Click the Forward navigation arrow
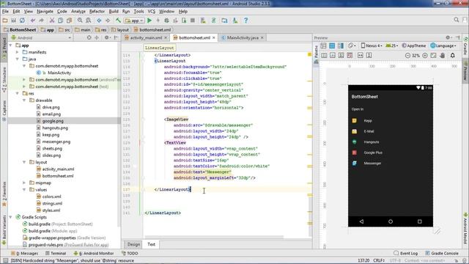This screenshot has width=469, height=264. 108,21
